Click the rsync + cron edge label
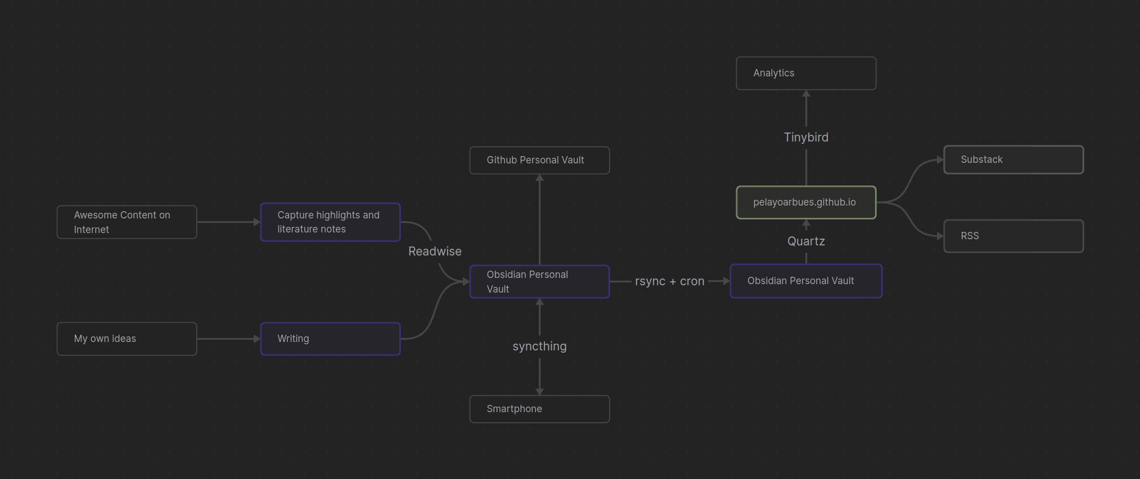 [x=669, y=281]
